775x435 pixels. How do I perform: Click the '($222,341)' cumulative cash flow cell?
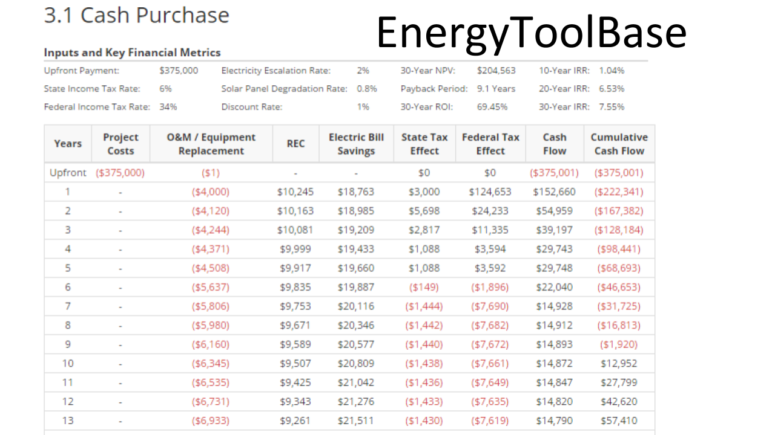[619, 192]
